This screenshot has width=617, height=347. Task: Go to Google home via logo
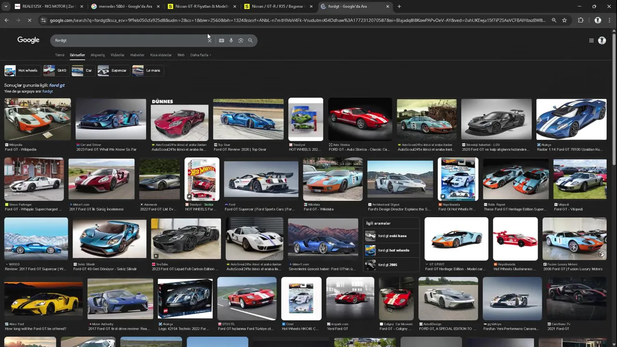28,40
